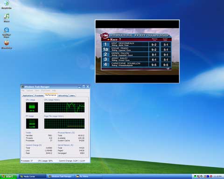
Task: Click the Physical Memory Available row
Action: pos(71,138)
